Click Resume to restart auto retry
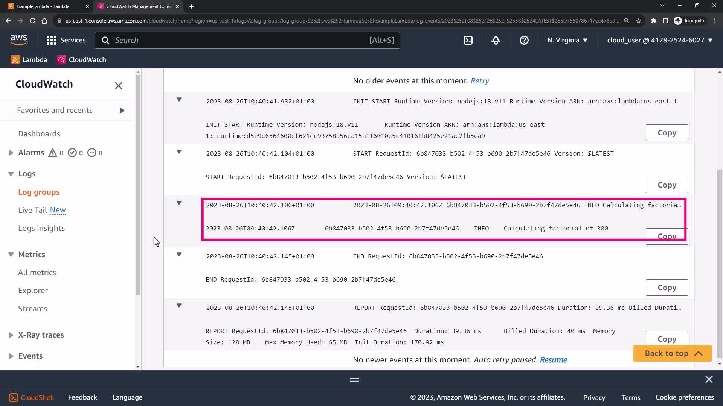This screenshot has height=406, width=723. [553, 360]
